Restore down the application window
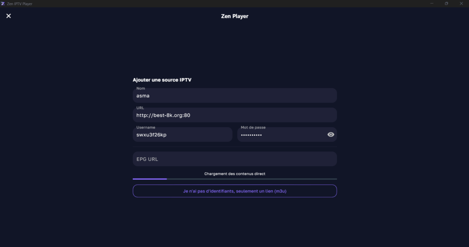 pos(447,4)
